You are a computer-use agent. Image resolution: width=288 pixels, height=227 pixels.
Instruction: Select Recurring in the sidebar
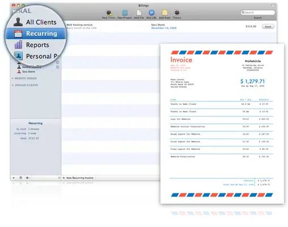(35, 33)
